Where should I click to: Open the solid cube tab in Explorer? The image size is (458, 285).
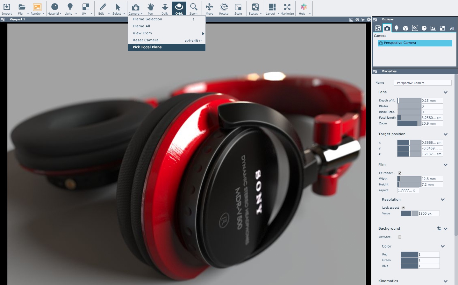point(405,28)
